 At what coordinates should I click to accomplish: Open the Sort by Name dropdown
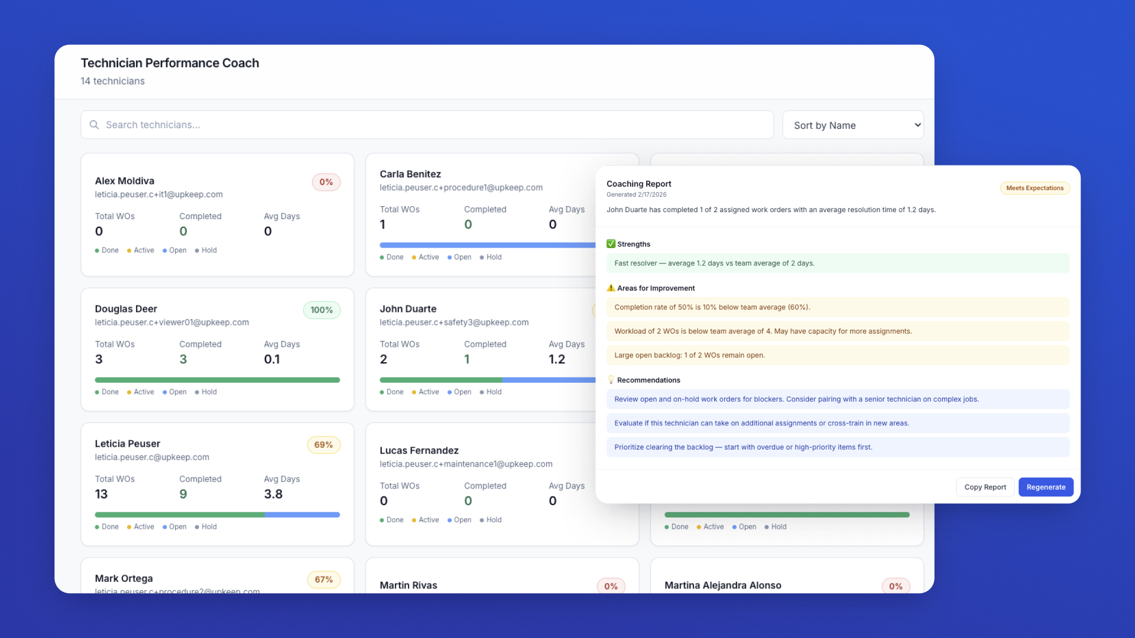point(853,125)
